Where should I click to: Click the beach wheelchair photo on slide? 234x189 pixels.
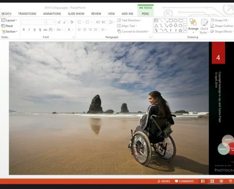109,108
